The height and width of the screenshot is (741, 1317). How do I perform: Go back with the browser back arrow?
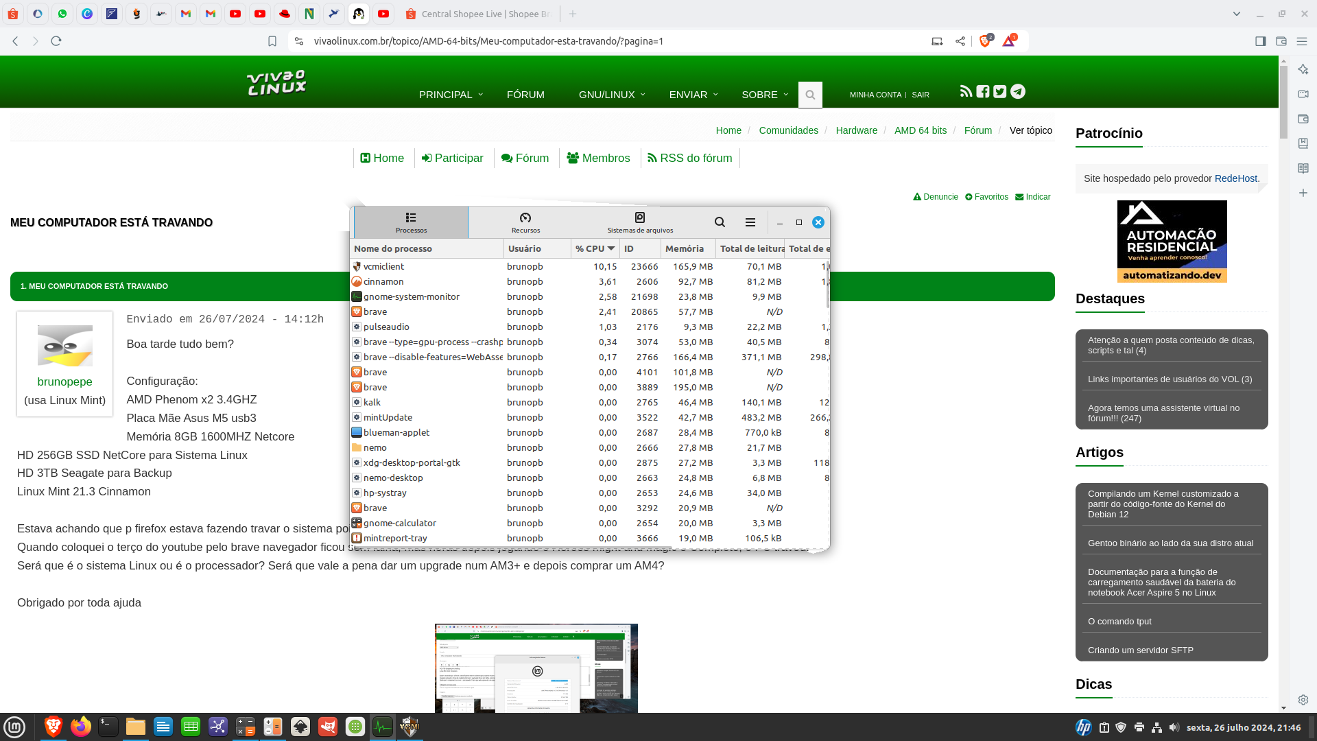(15, 41)
